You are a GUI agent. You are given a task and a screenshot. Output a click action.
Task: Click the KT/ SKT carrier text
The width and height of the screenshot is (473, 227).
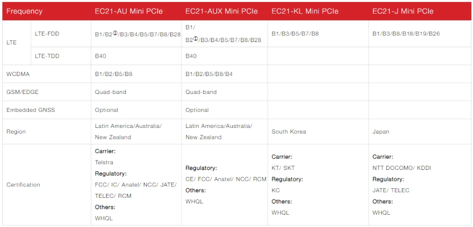pos(283,168)
